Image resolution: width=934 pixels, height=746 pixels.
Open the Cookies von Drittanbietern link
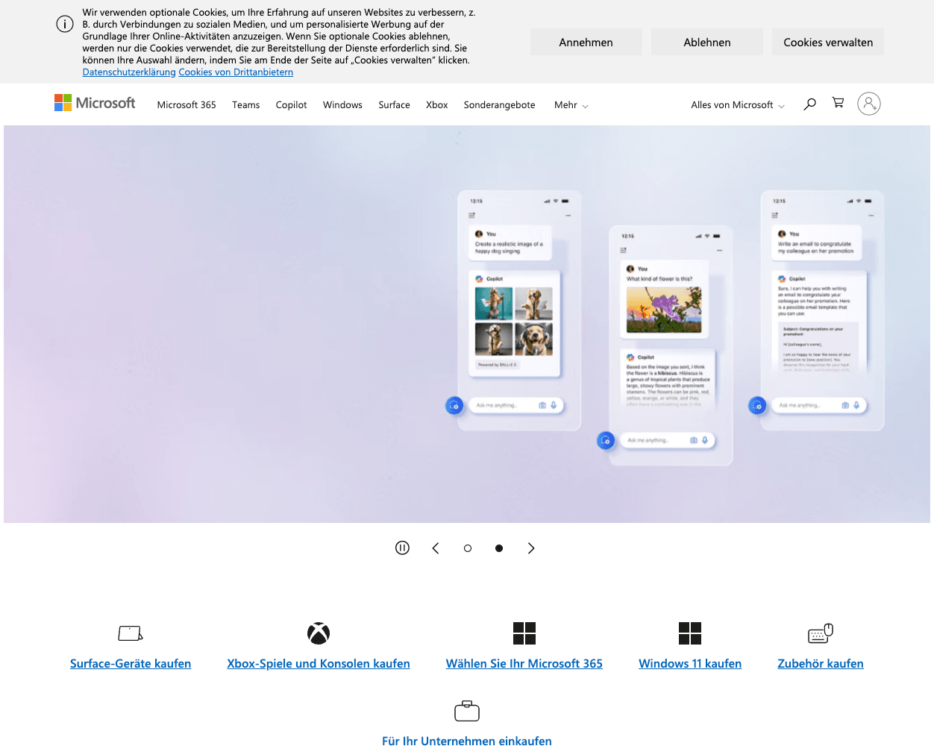tap(236, 72)
